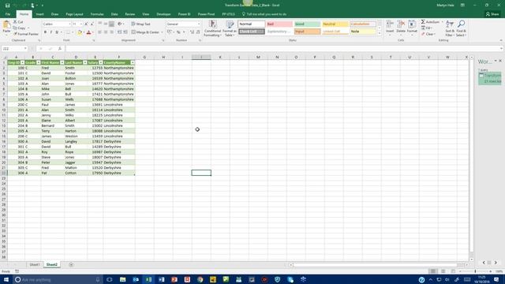Apply the Neutral cell style
The width and height of the screenshot is (505, 284).
(335, 24)
